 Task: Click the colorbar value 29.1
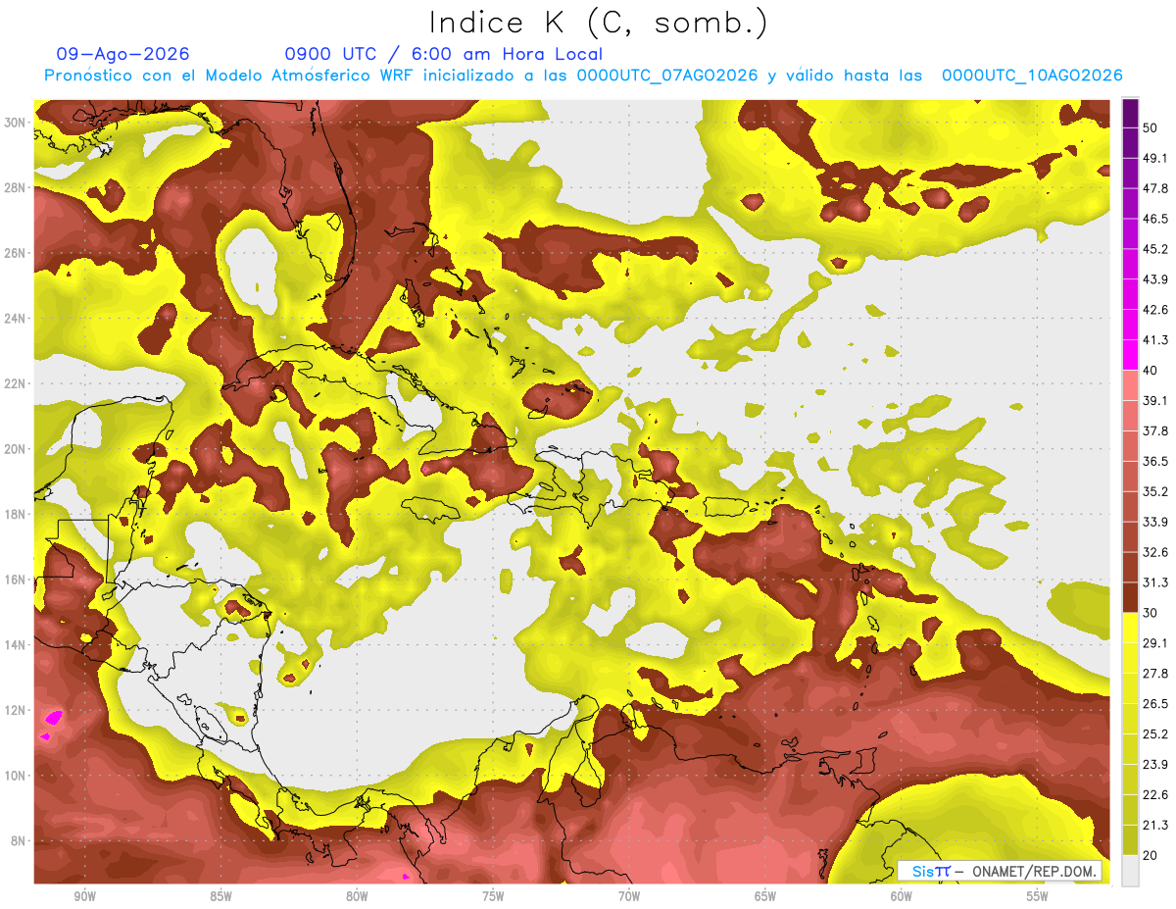[1155, 643]
